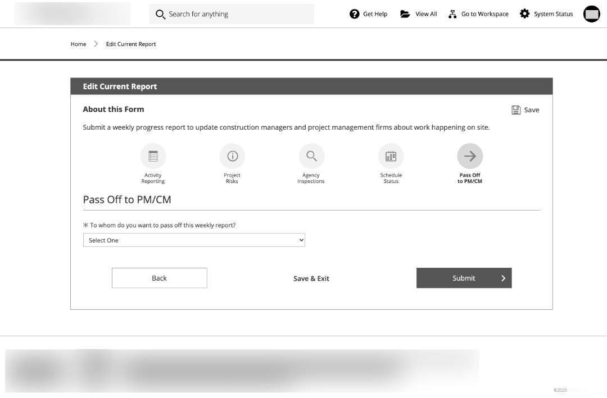Click the search magnifying glass icon
This screenshot has height=398, width=607.
[160, 13]
